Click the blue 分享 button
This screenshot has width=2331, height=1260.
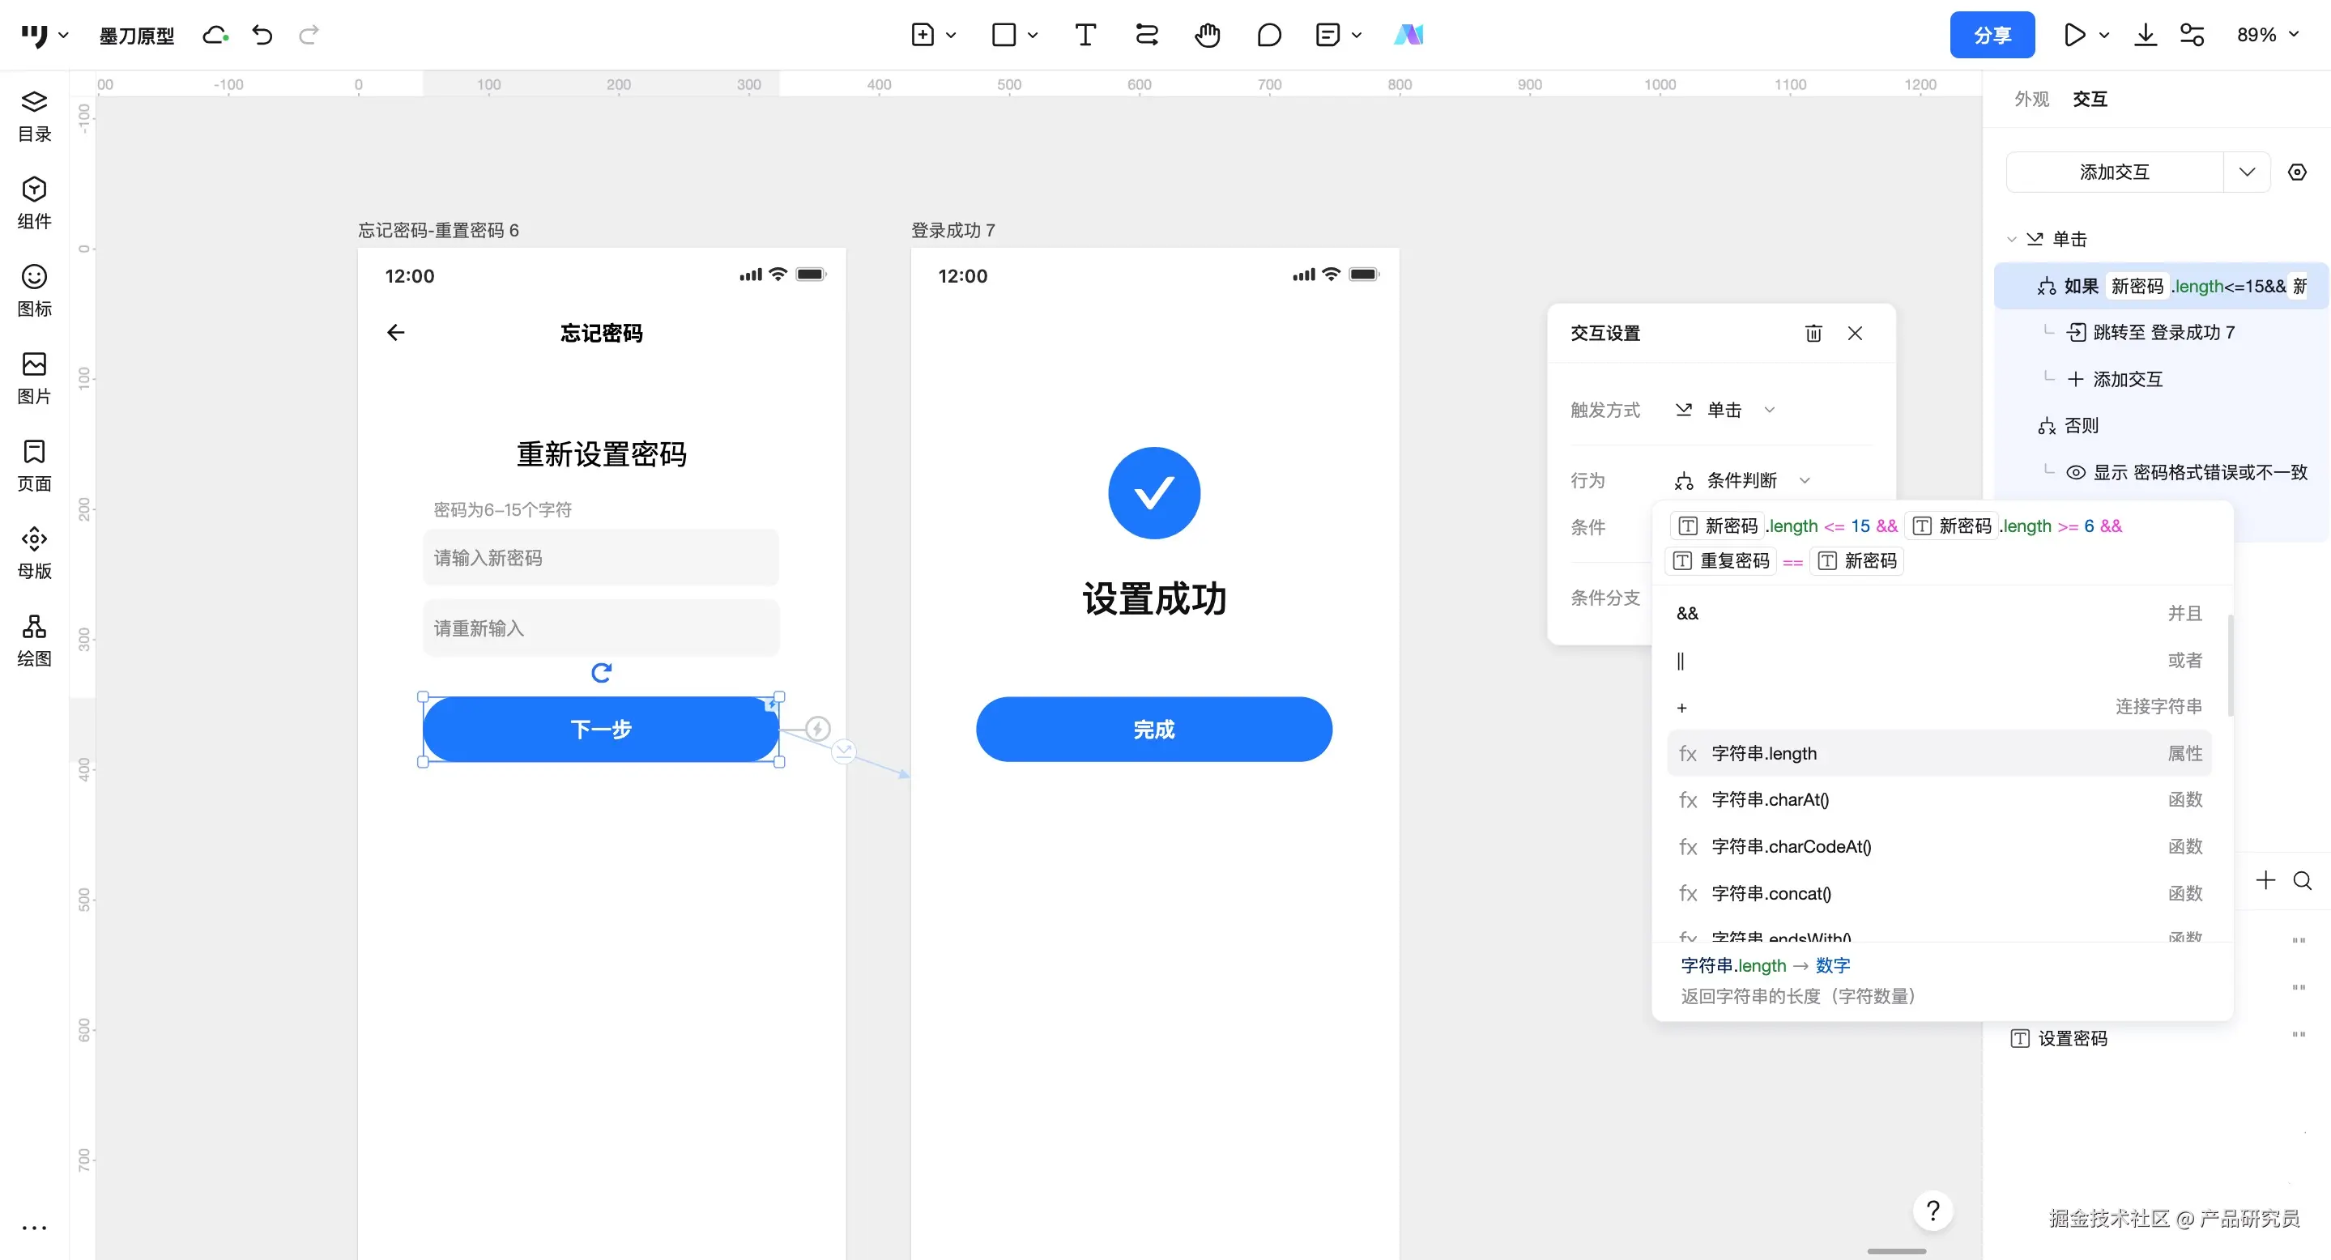coord(1992,36)
